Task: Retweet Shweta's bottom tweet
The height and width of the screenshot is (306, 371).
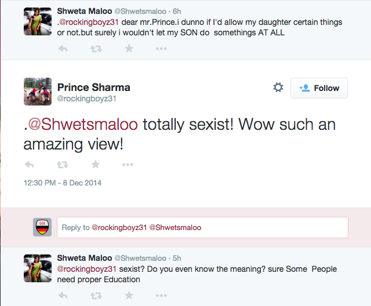Action: (96, 296)
